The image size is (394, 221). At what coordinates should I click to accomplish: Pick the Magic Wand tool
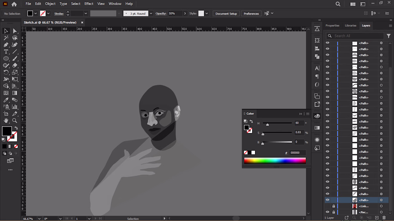6,38
